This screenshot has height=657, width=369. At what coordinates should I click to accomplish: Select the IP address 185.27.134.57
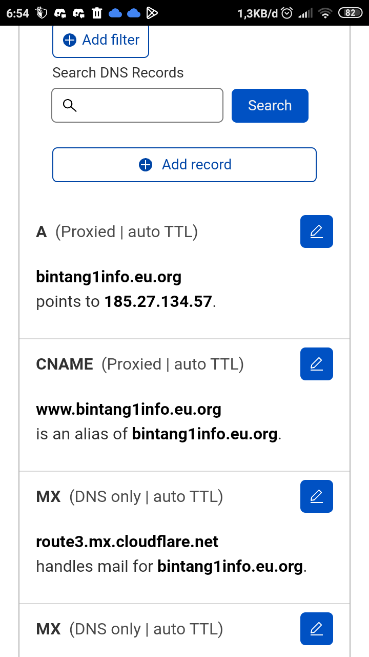point(158,301)
